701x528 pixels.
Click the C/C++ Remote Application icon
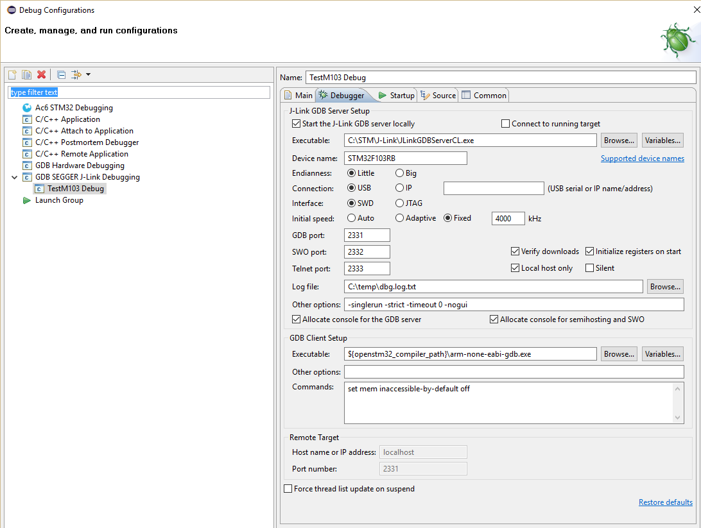pos(27,154)
